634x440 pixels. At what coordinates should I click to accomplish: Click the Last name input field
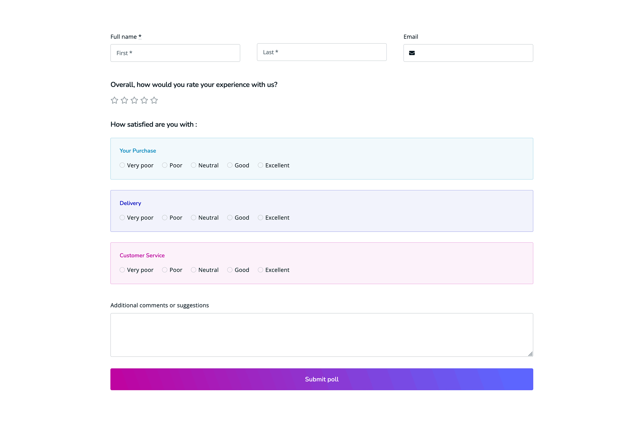coord(322,52)
